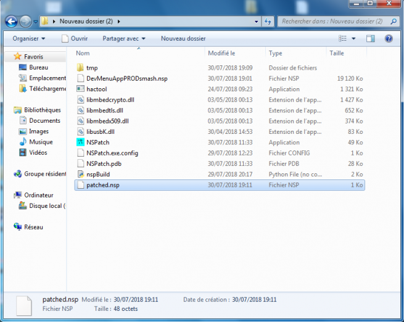The width and height of the screenshot is (404, 322).
Task: Click the Modifié le date in details pane
Action: pyautogui.click(x=136, y=300)
